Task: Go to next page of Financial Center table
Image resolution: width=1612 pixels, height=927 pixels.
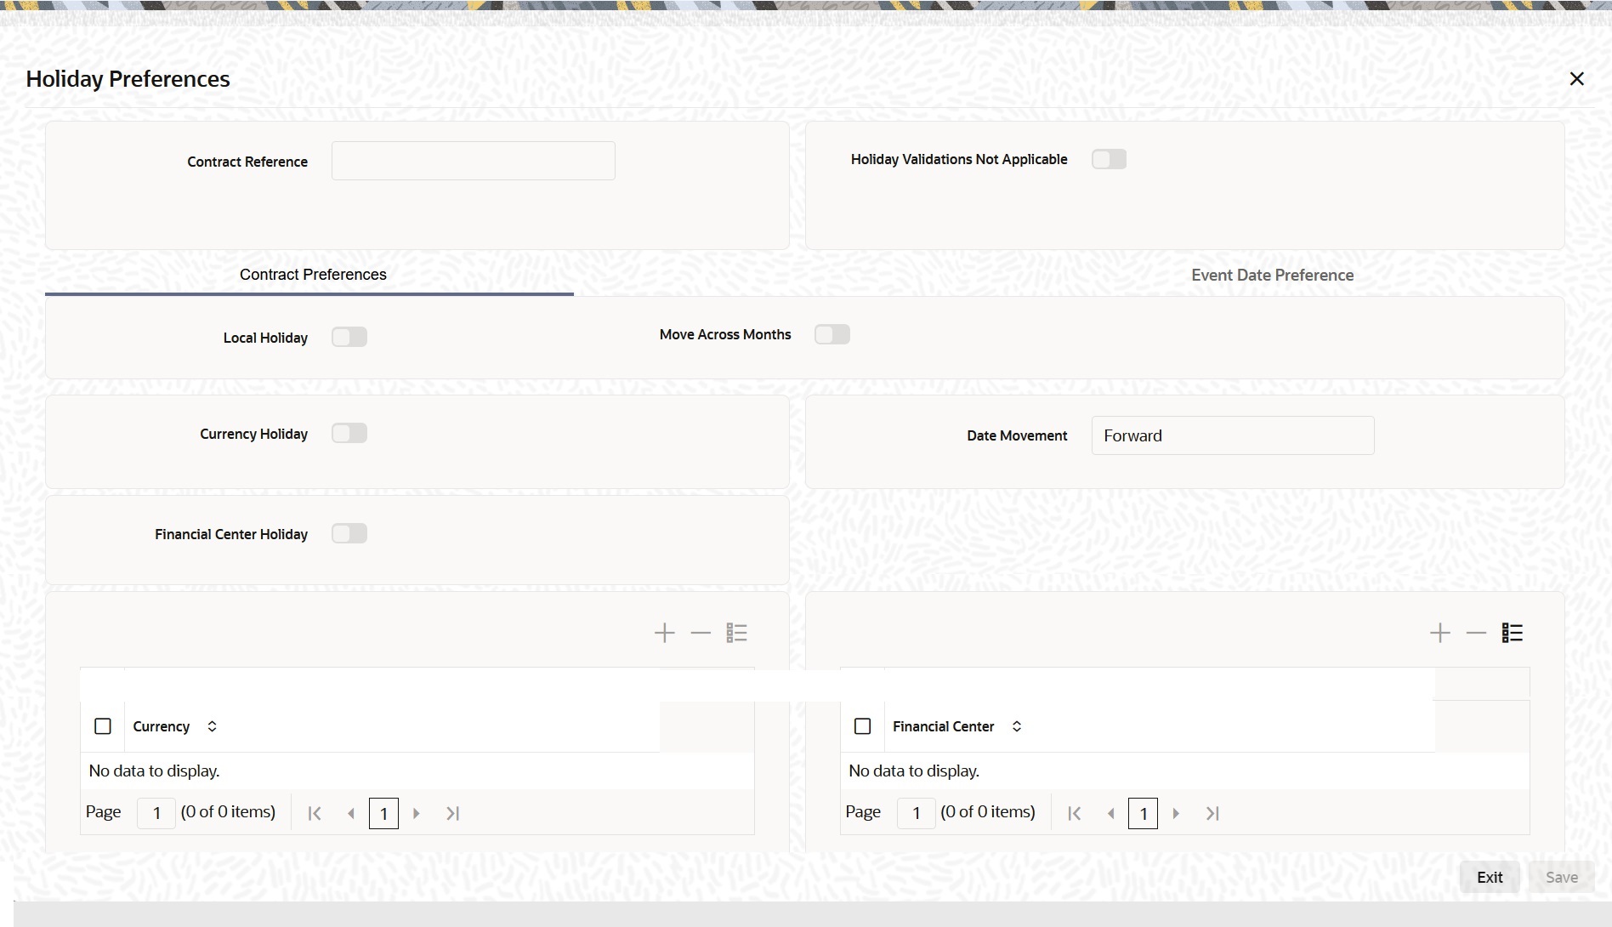Action: point(1177,813)
